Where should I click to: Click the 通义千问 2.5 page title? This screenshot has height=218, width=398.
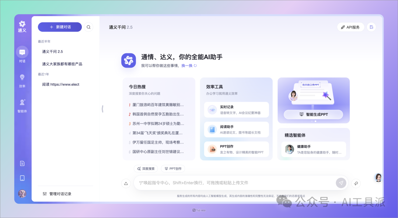click(x=121, y=27)
